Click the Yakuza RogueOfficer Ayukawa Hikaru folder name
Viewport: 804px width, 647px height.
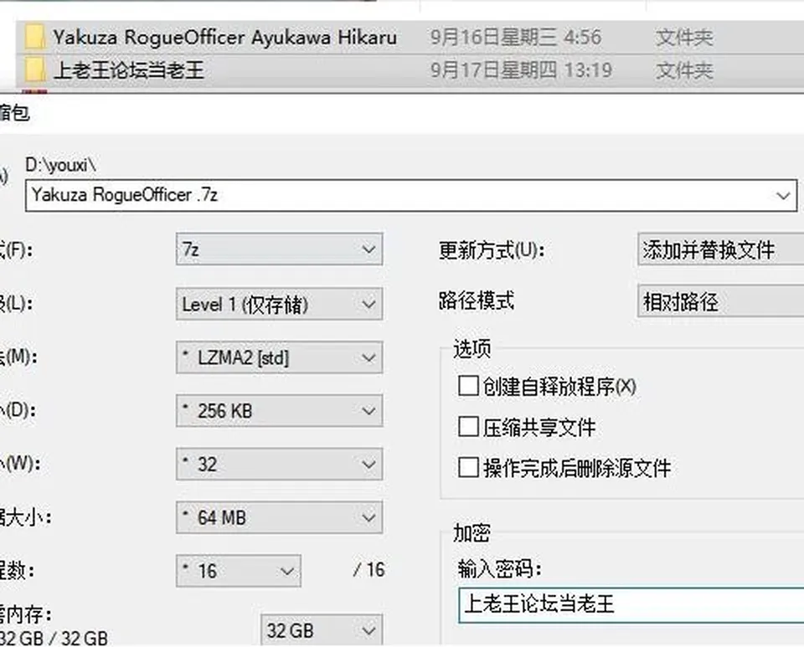224,38
